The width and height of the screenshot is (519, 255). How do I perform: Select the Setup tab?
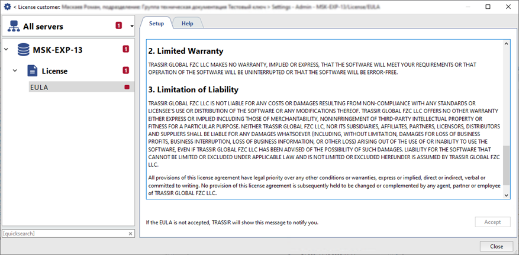pos(156,23)
